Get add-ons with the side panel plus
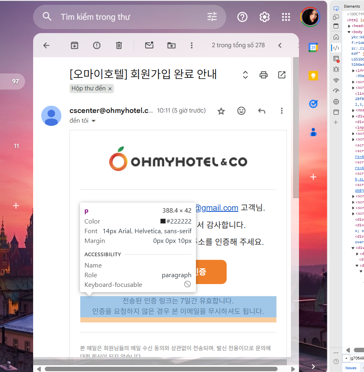Image resolution: width=364 pixels, height=372 pixels. pyautogui.click(x=313, y=177)
